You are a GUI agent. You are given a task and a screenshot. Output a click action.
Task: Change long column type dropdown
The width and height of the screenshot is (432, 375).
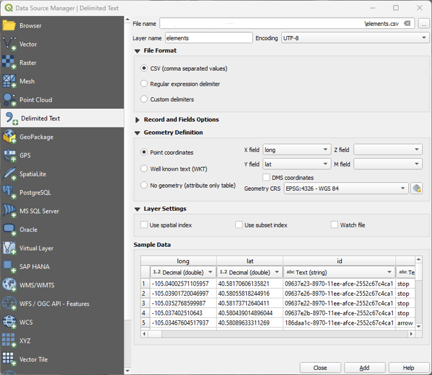(x=183, y=272)
